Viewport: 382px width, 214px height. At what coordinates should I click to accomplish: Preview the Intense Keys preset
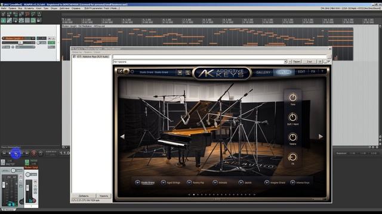click(x=292, y=182)
